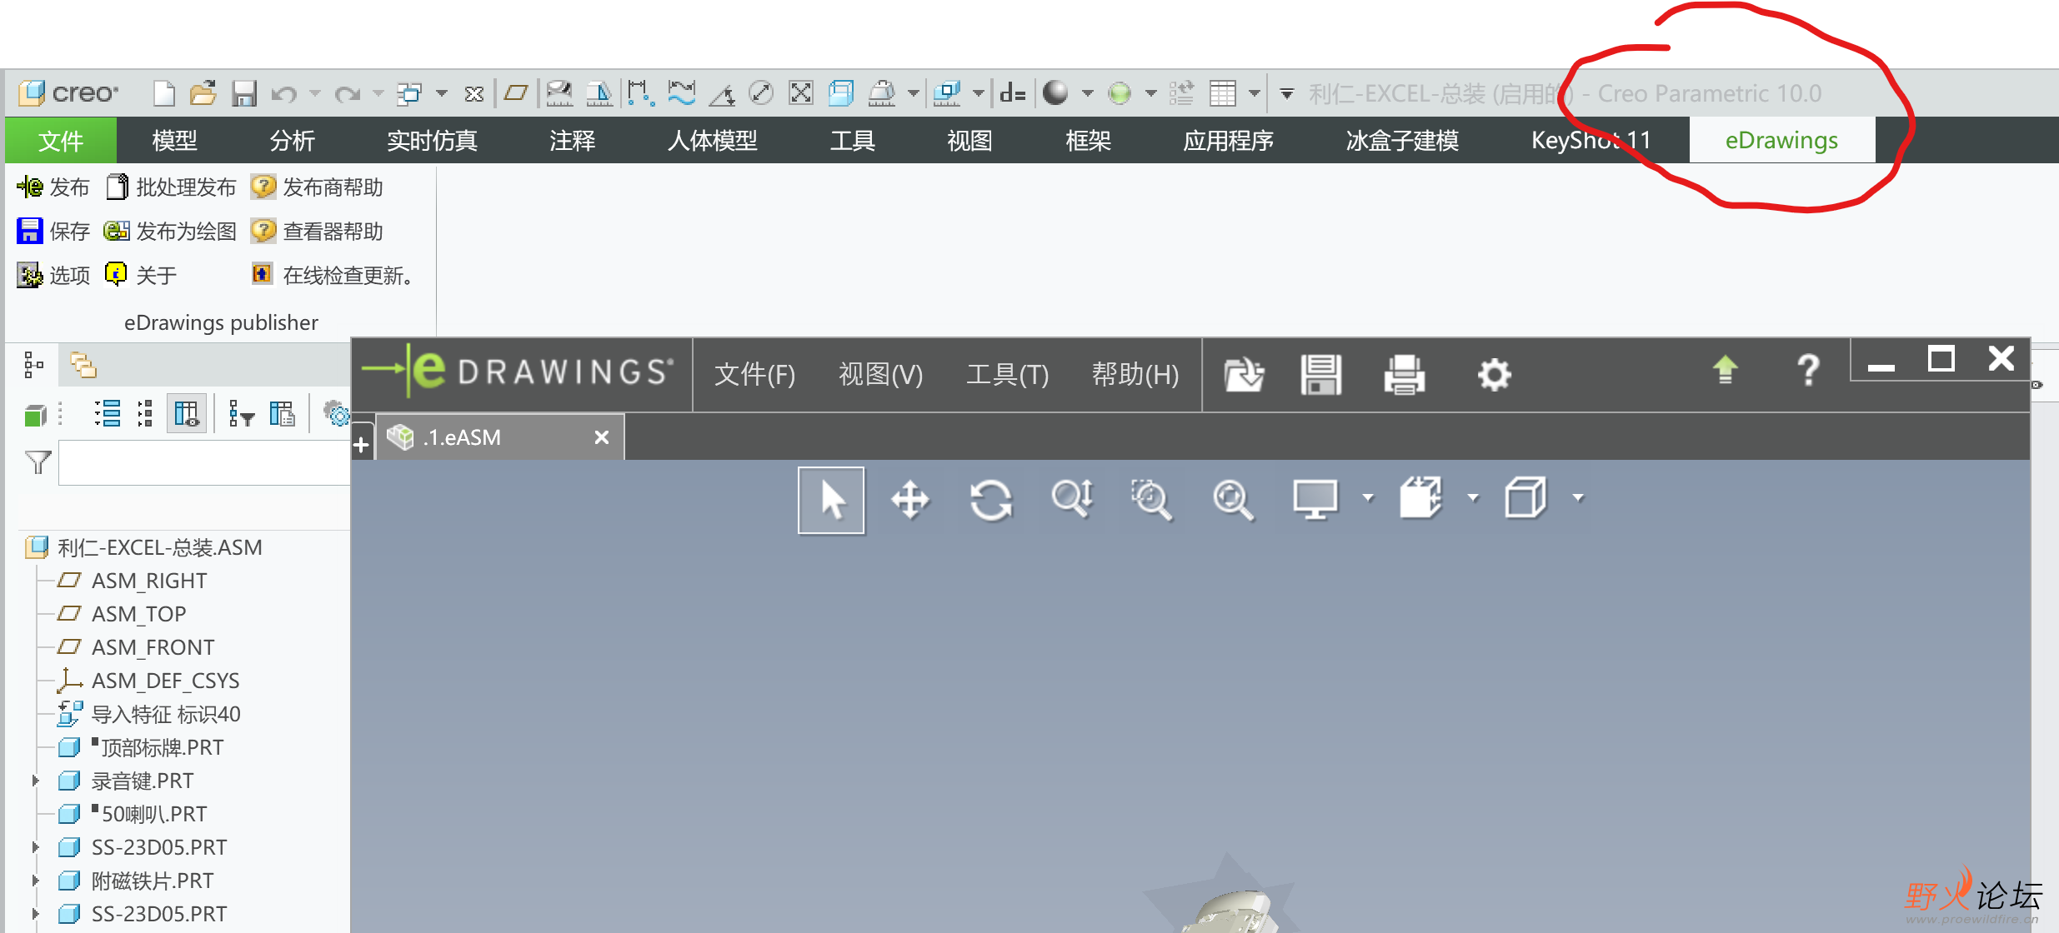Click the eDrawings open file icon
The width and height of the screenshot is (2059, 933).
coord(1244,374)
